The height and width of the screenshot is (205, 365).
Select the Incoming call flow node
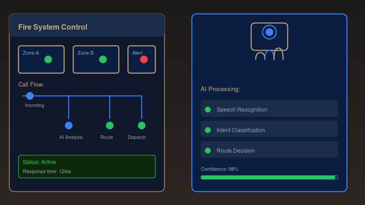coord(30,96)
